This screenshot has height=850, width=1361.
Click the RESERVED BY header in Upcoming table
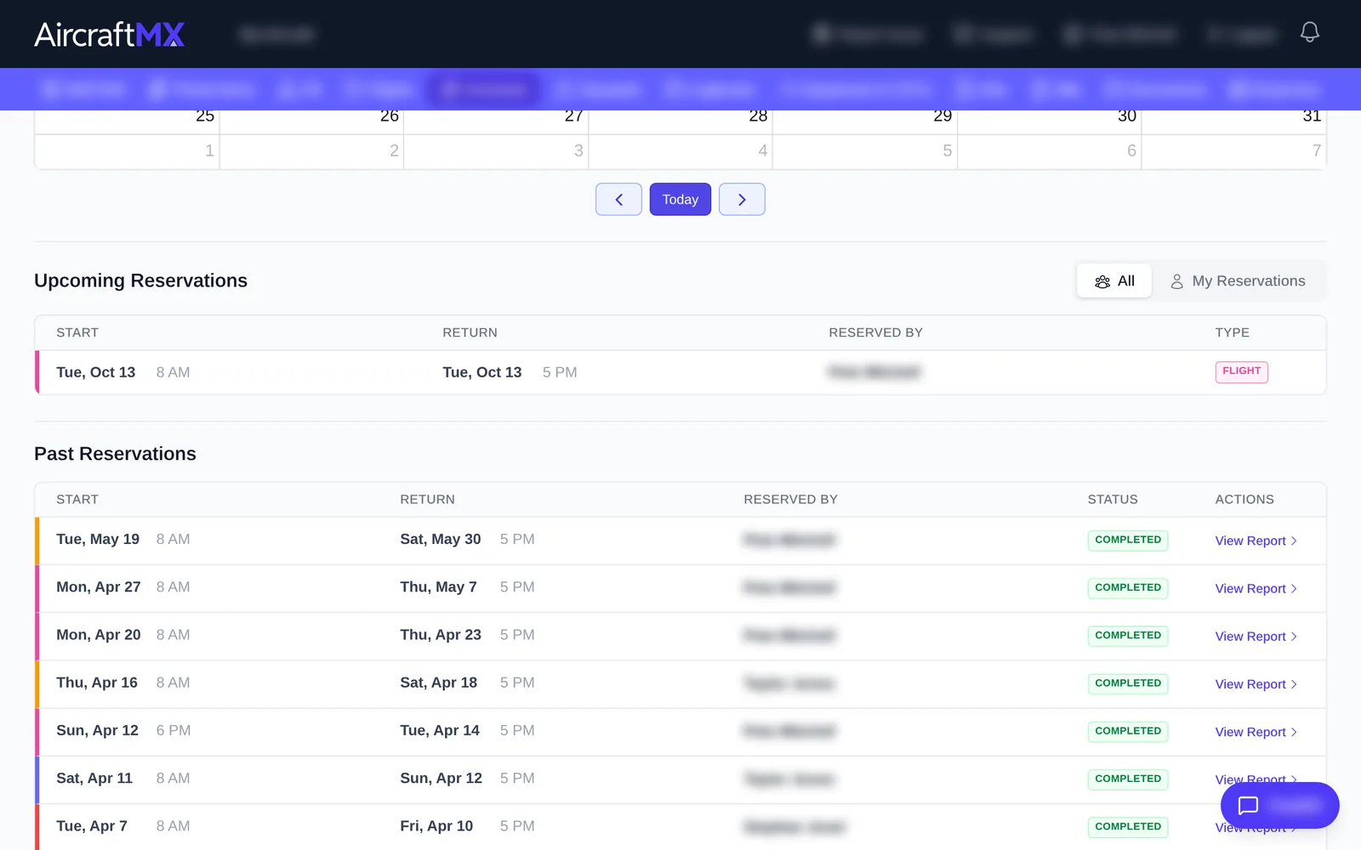tap(875, 332)
